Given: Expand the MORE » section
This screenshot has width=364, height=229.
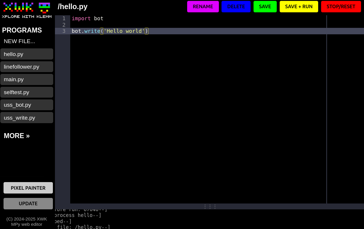Looking at the screenshot, I should 17,136.
